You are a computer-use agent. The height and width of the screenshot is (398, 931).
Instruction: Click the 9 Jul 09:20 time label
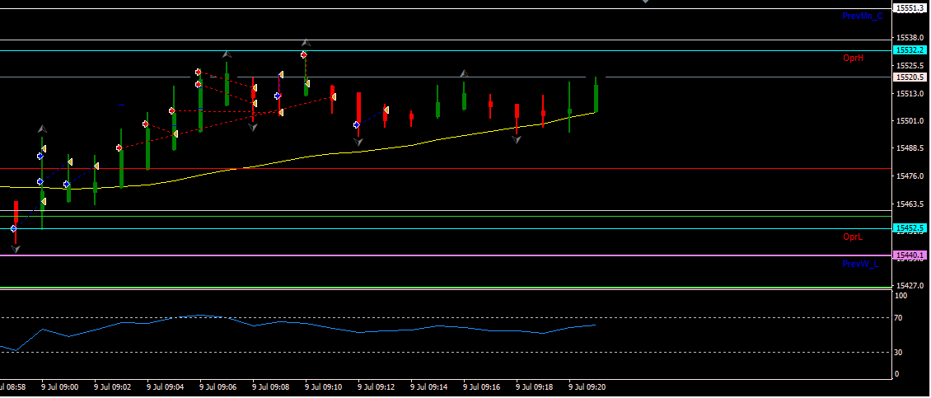point(587,386)
